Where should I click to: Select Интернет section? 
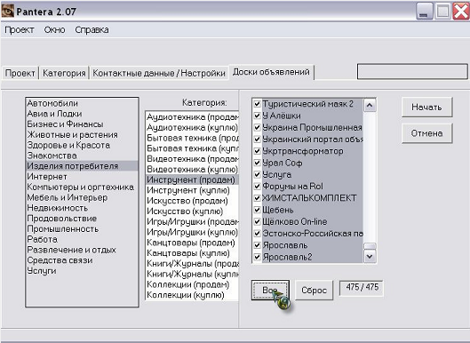[82, 177]
